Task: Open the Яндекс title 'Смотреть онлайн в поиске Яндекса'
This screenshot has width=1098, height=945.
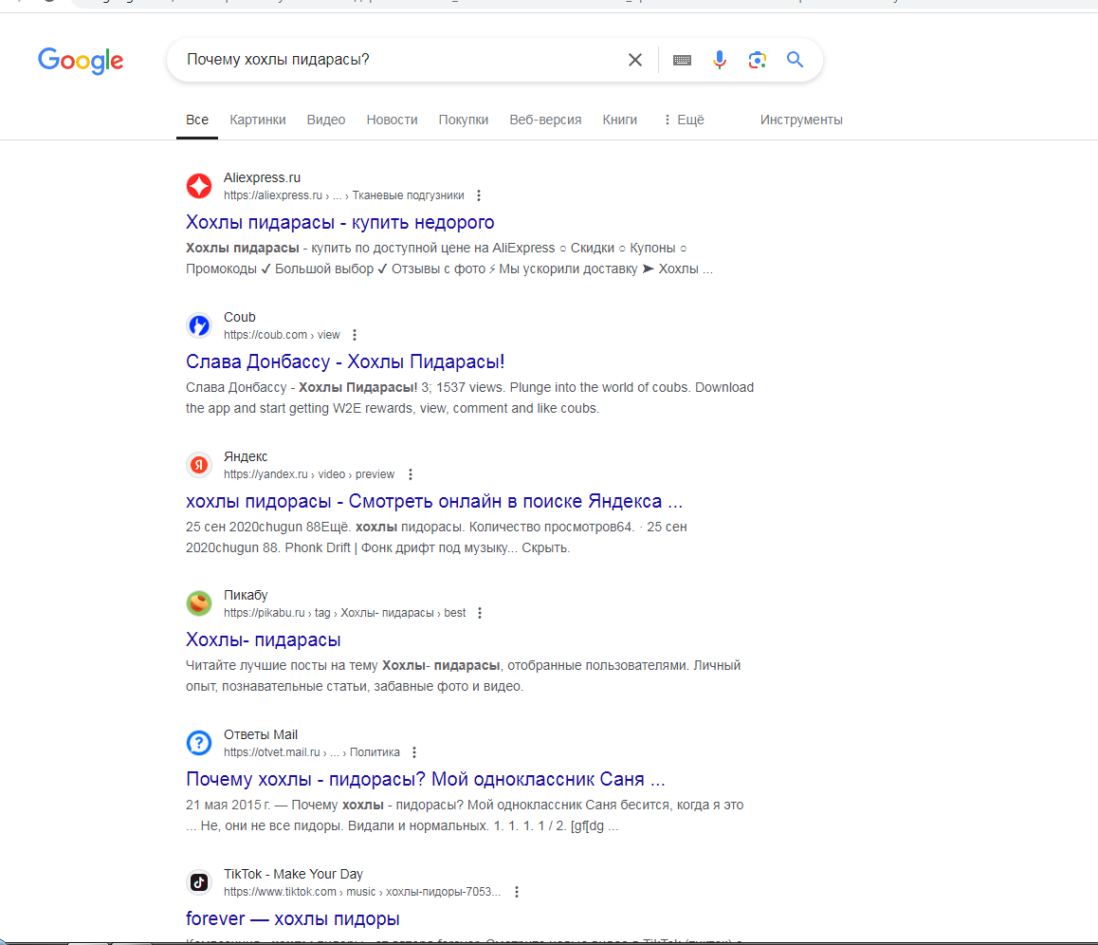Action: [434, 502]
